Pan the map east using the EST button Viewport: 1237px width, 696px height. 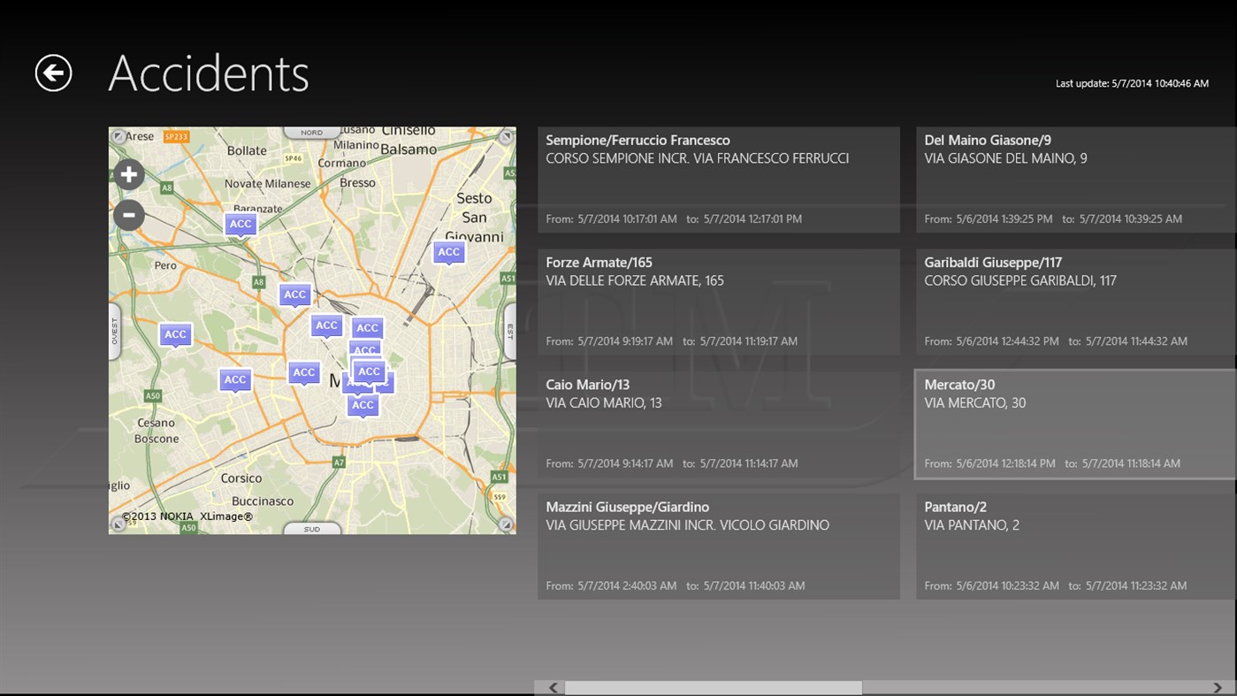click(508, 330)
